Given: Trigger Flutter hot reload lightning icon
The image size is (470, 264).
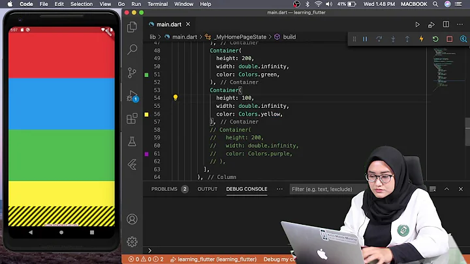Looking at the screenshot, I should [x=421, y=39].
